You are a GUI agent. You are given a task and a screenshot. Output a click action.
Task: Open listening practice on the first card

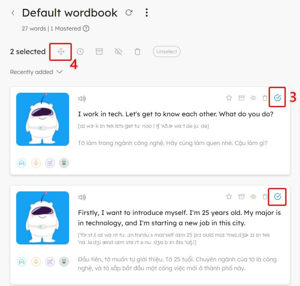click(22, 163)
